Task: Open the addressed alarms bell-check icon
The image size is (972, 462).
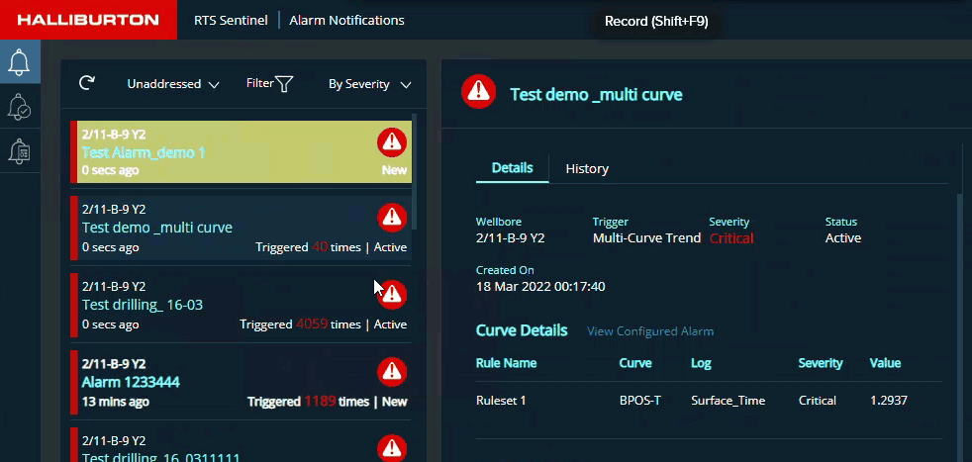Action: (20, 107)
